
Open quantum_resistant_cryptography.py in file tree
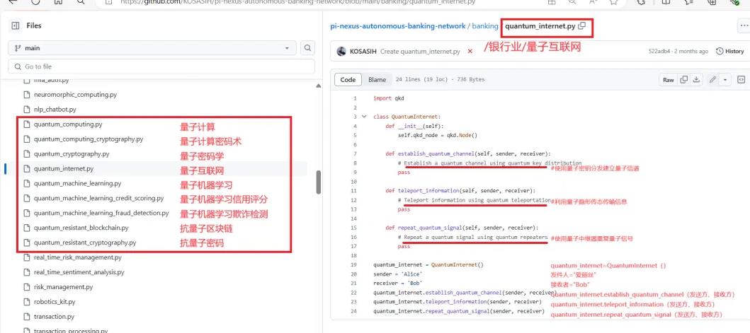tap(85, 243)
